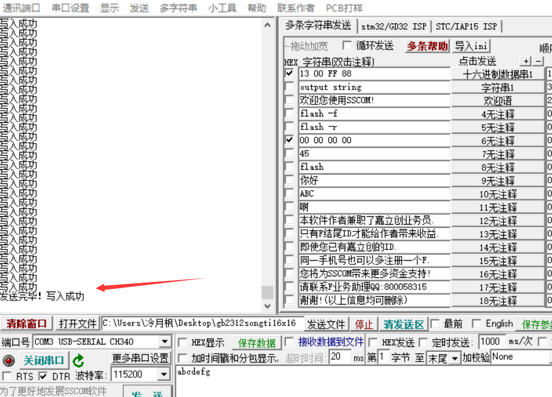Open the PCB打样 menu
This screenshot has width=552, height=397.
point(344,8)
